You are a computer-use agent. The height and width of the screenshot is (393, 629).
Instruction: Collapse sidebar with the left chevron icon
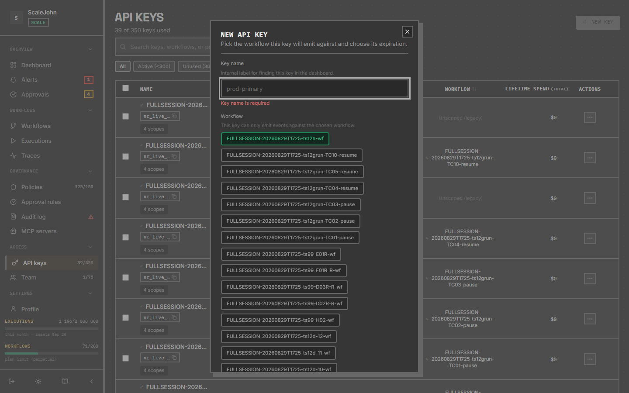click(91, 381)
